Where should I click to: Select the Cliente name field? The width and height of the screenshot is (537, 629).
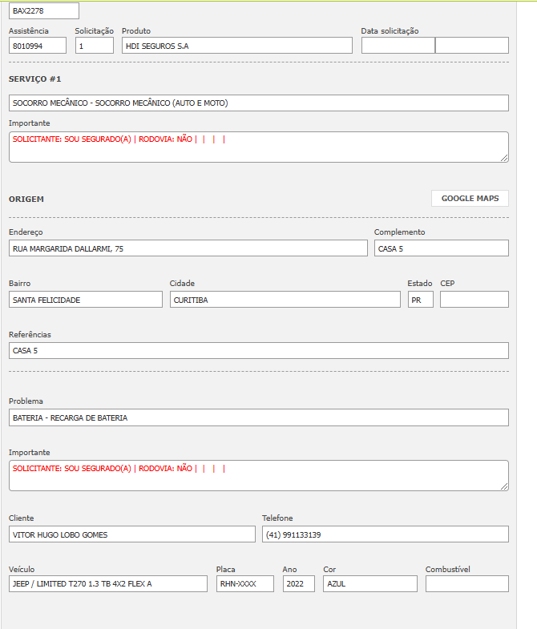[x=131, y=534]
